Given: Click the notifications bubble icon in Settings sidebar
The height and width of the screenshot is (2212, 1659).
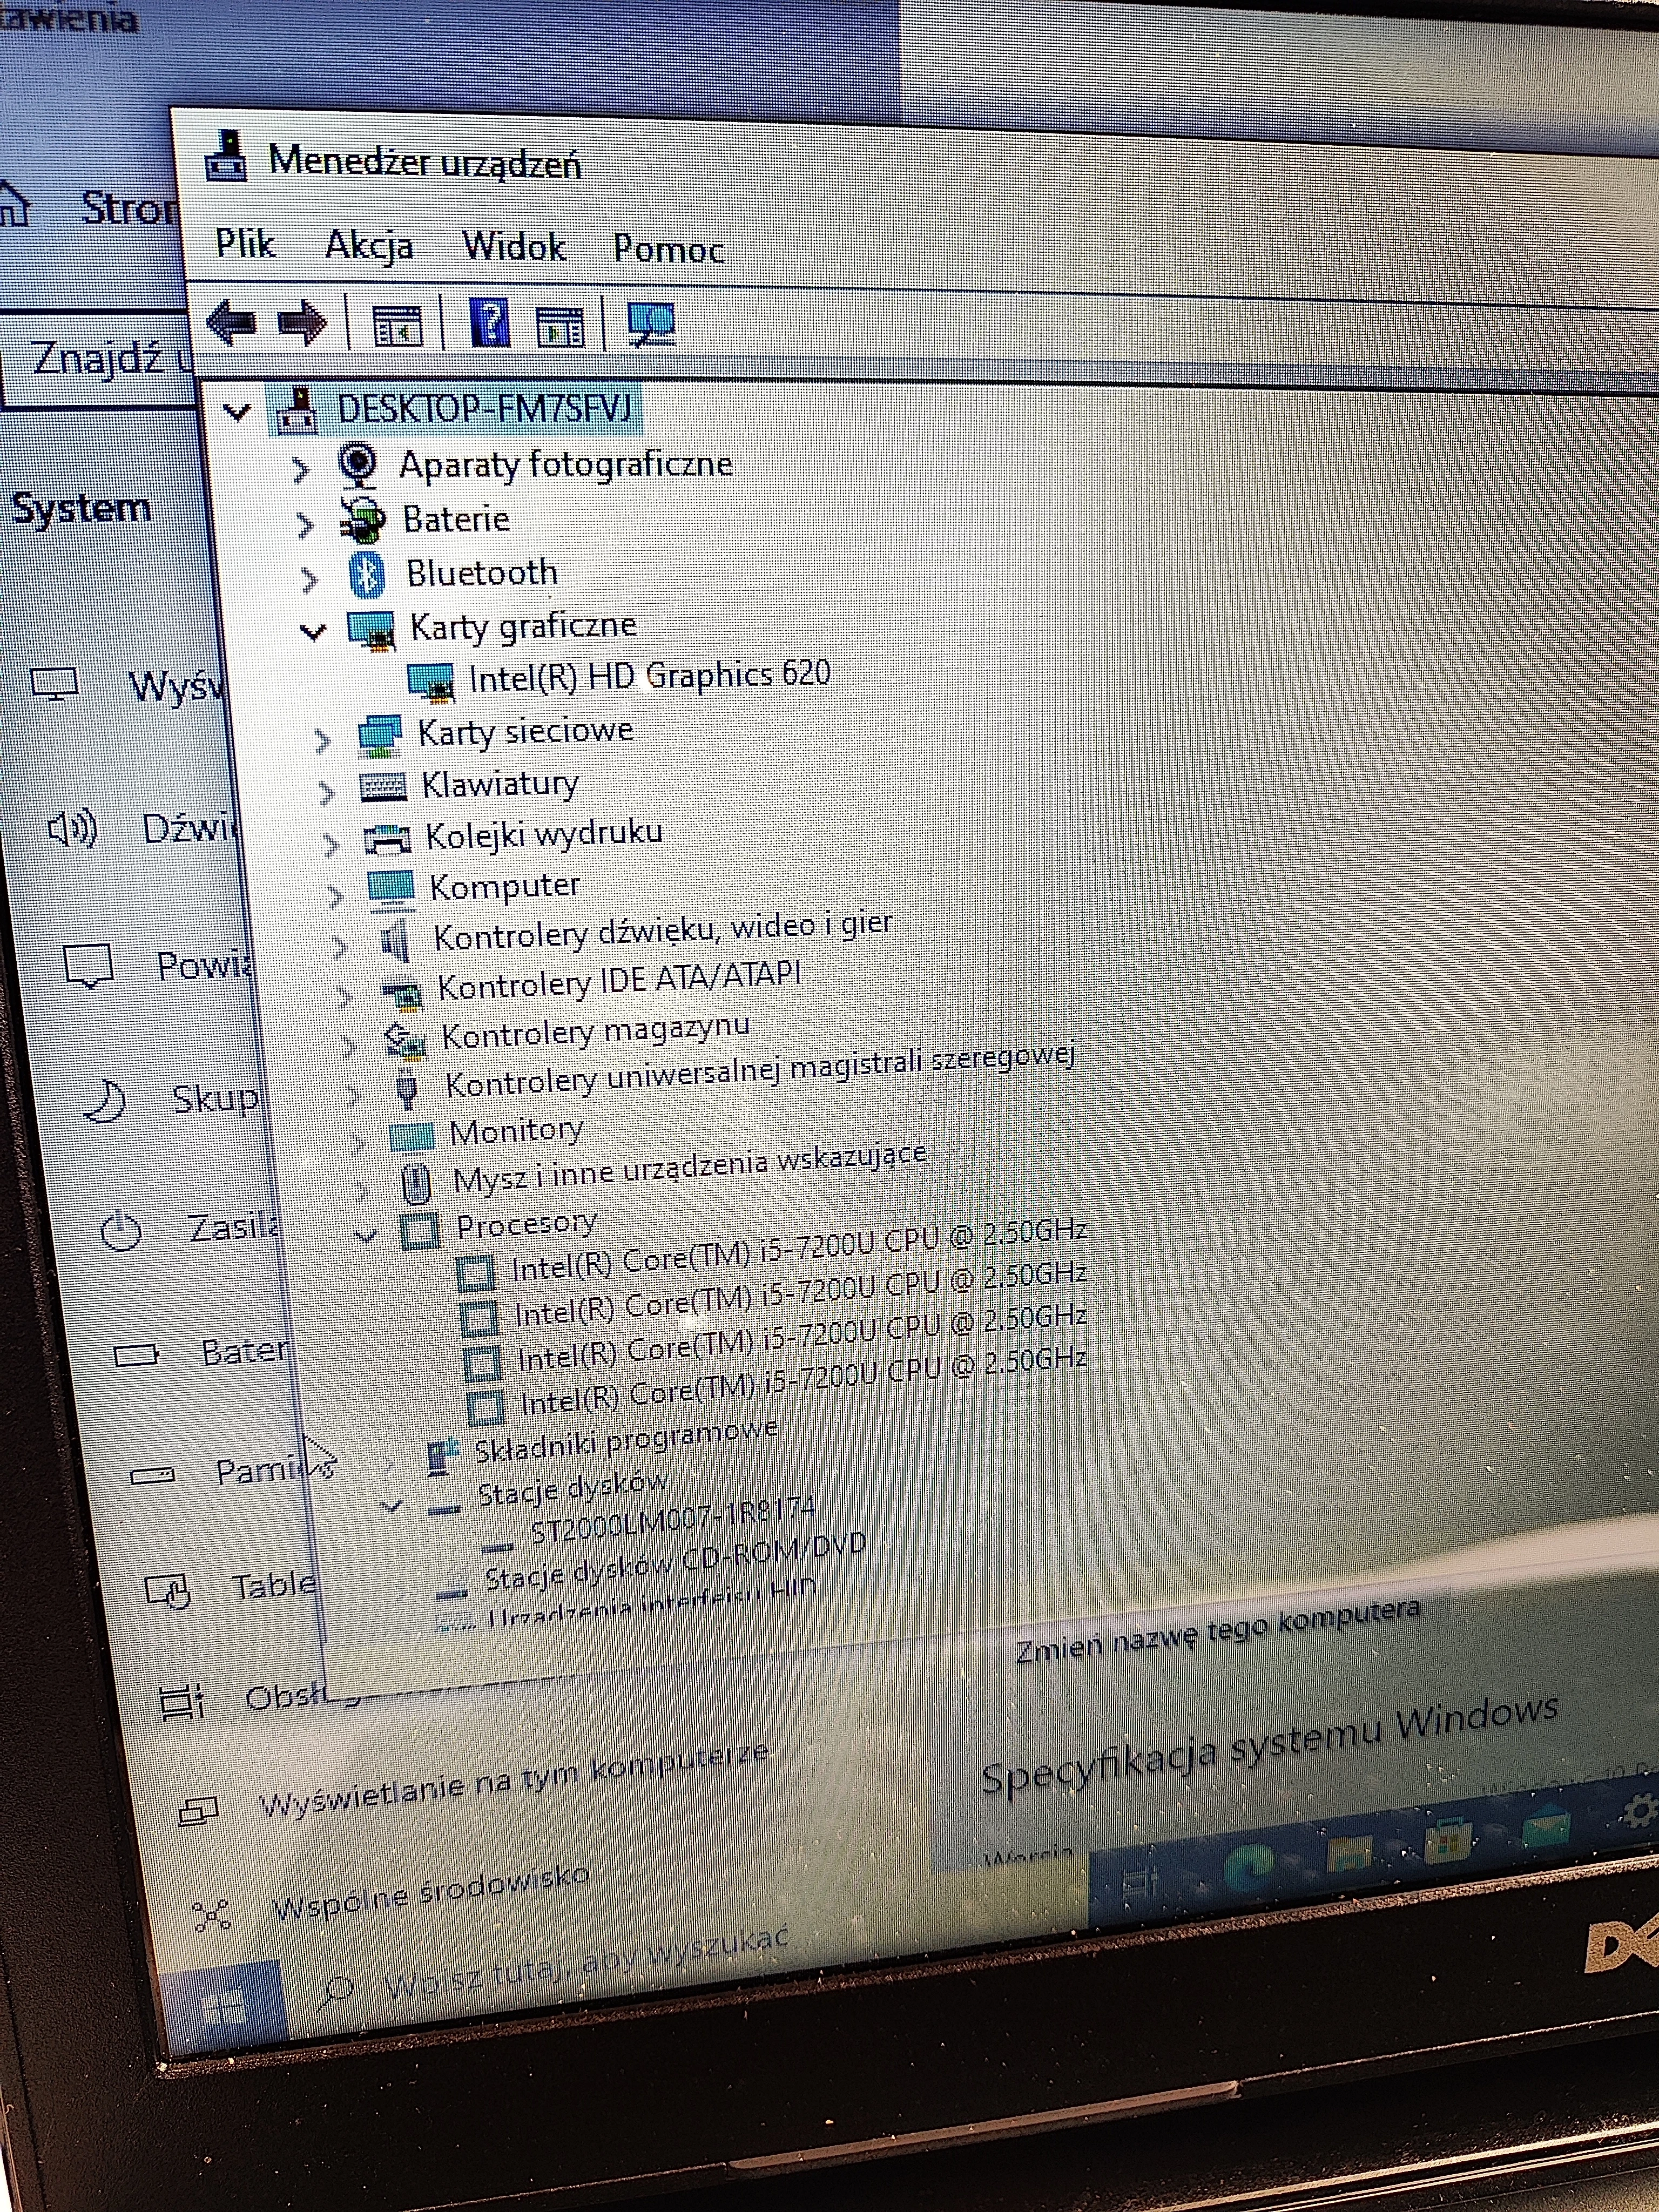Looking at the screenshot, I should point(89,966).
